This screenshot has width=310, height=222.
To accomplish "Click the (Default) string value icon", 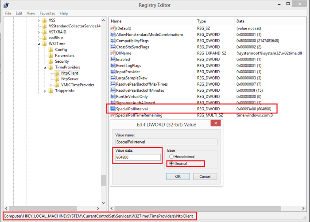I will tap(112, 28).
